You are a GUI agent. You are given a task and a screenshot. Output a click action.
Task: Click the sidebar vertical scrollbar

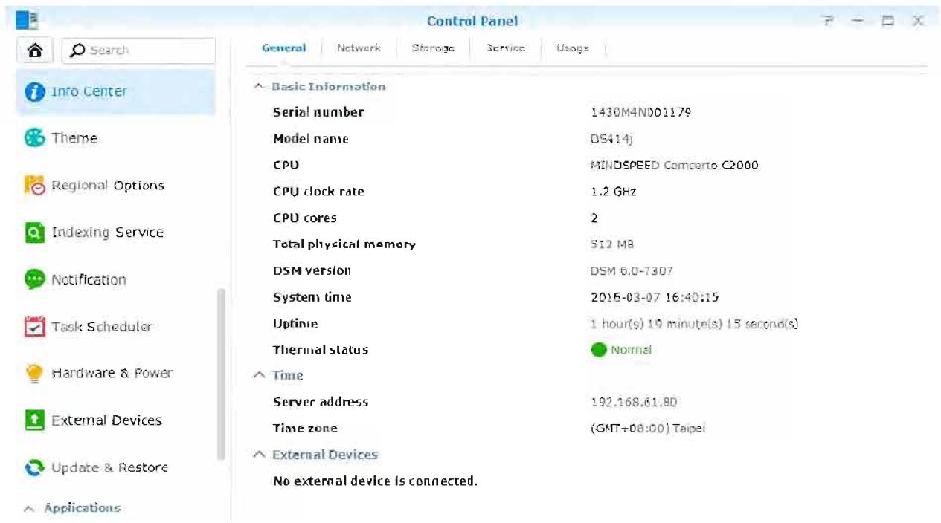click(220, 374)
